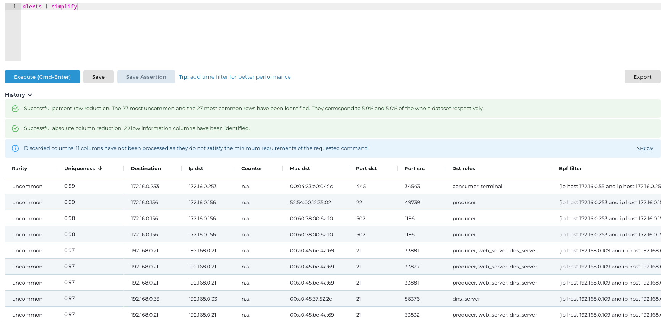Click Mac dst cell 52:54:00:12:35:02
The height and width of the screenshot is (322, 667).
click(x=310, y=202)
